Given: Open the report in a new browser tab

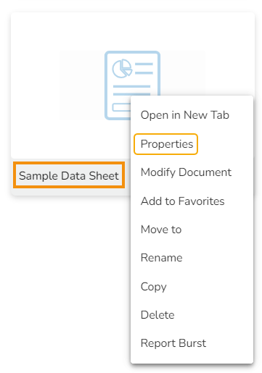Looking at the screenshot, I should pyautogui.click(x=185, y=115).
